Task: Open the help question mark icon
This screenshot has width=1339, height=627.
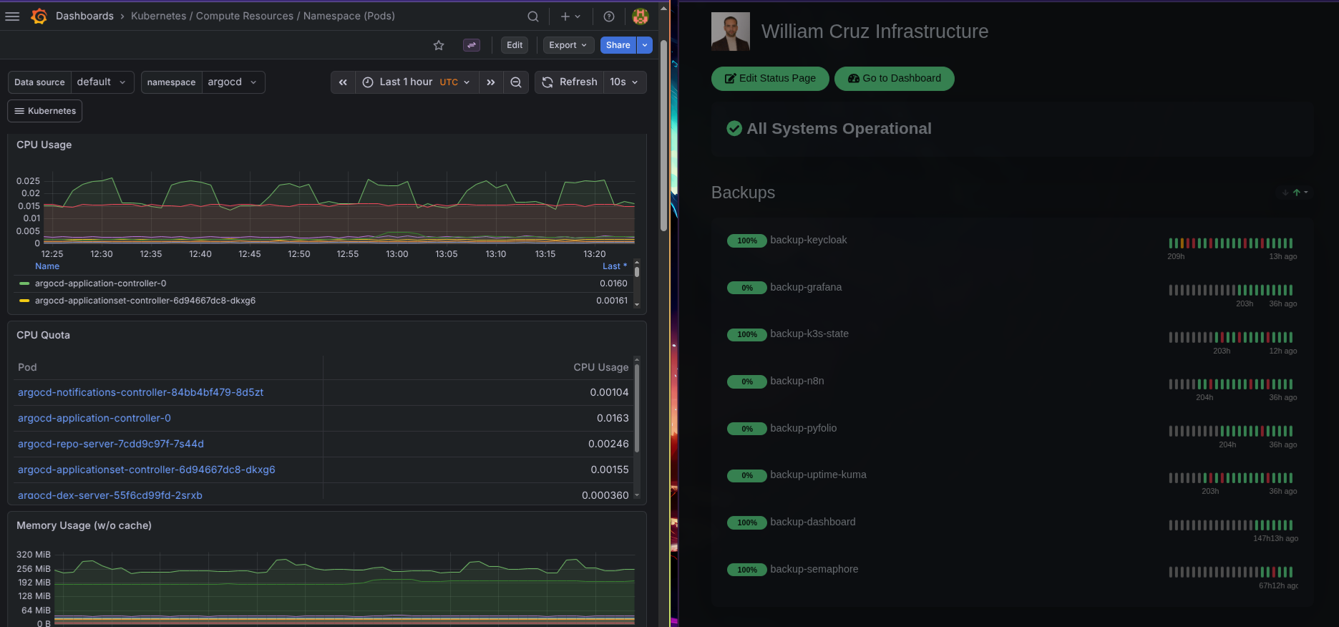Action: (x=609, y=16)
